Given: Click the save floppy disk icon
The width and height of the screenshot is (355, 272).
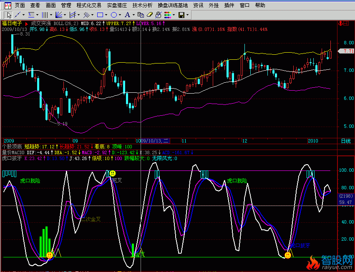Looking at the screenshot, I should click(x=181, y=15).
